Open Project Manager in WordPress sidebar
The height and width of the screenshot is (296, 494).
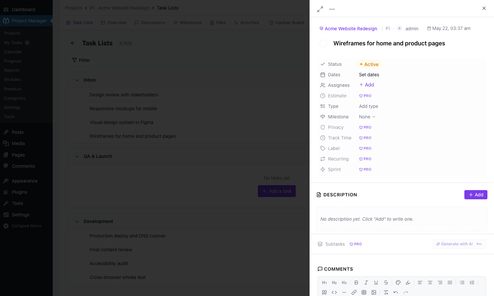pyautogui.click(x=26, y=21)
